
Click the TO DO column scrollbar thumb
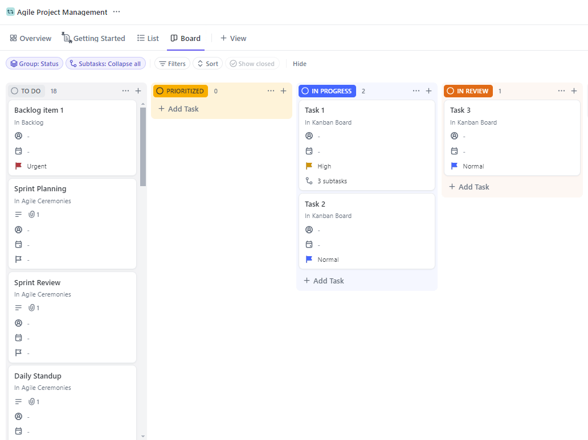[143, 146]
